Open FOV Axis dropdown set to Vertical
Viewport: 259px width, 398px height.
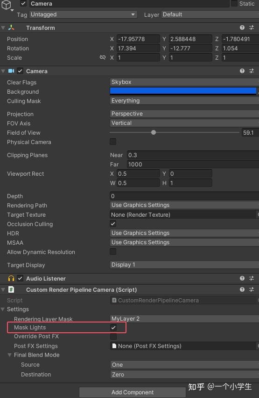point(184,123)
